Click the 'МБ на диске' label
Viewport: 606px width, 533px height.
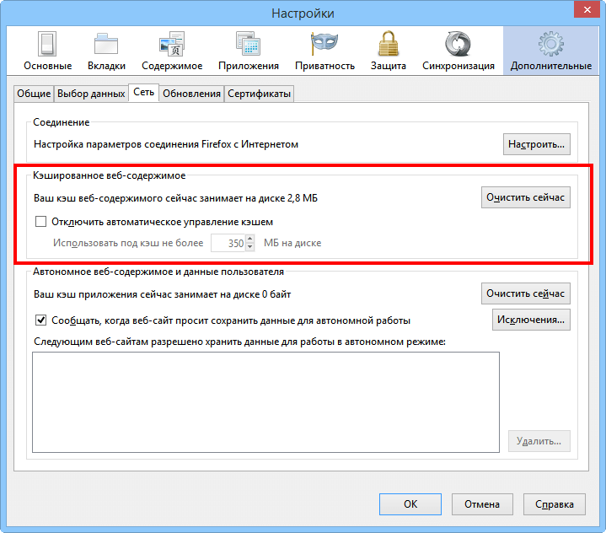pyautogui.click(x=292, y=243)
